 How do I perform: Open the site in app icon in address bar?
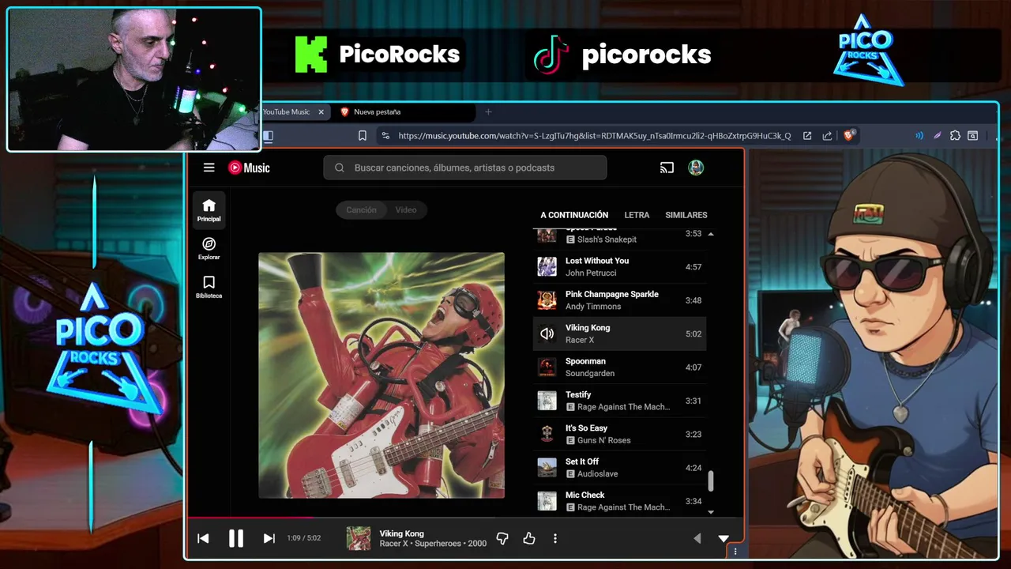pyautogui.click(x=807, y=136)
